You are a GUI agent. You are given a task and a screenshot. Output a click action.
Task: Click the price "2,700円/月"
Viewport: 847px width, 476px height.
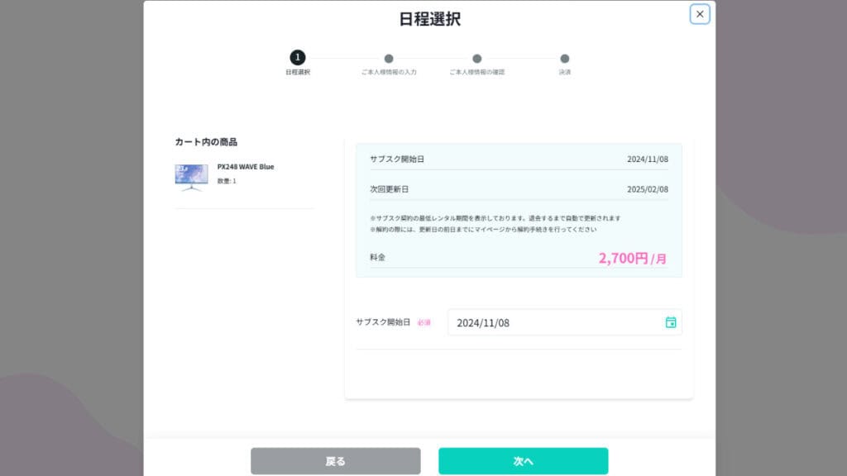(633, 258)
